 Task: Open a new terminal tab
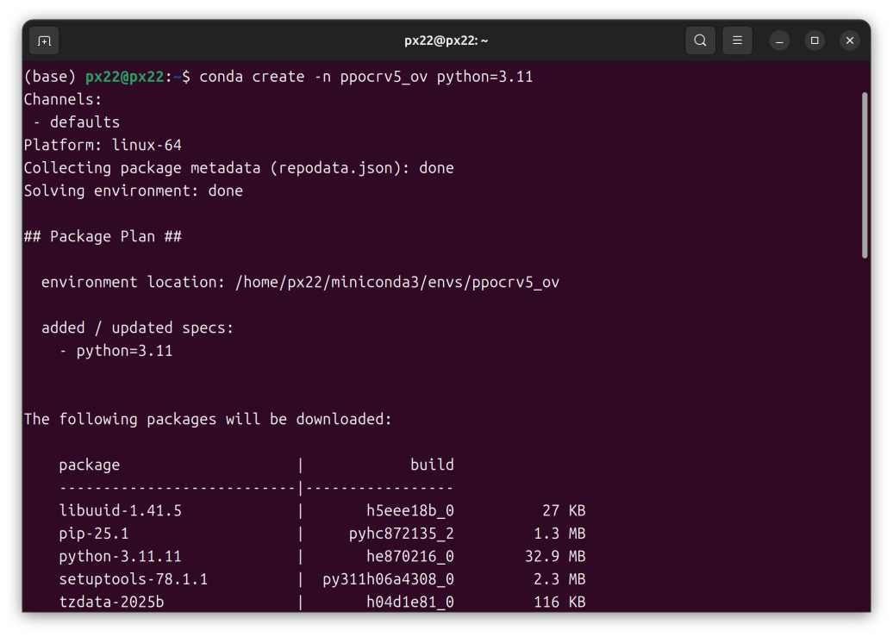click(x=44, y=41)
